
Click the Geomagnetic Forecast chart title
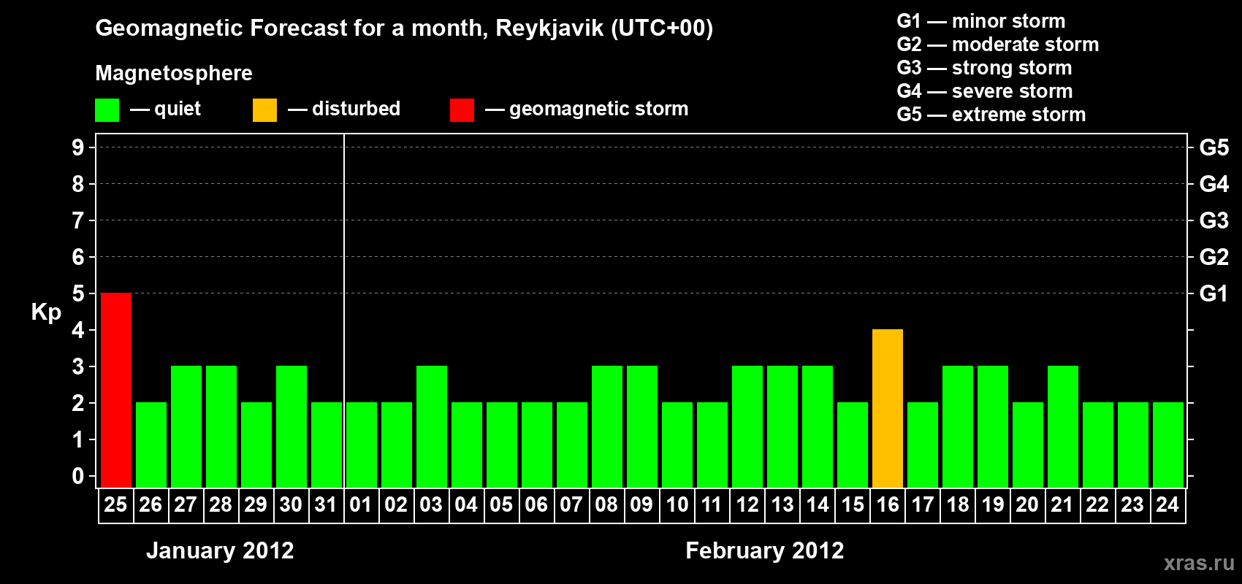[404, 28]
